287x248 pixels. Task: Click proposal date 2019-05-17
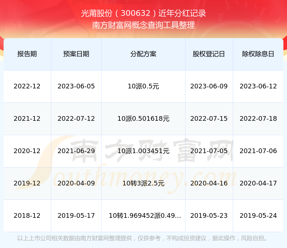click(x=76, y=216)
